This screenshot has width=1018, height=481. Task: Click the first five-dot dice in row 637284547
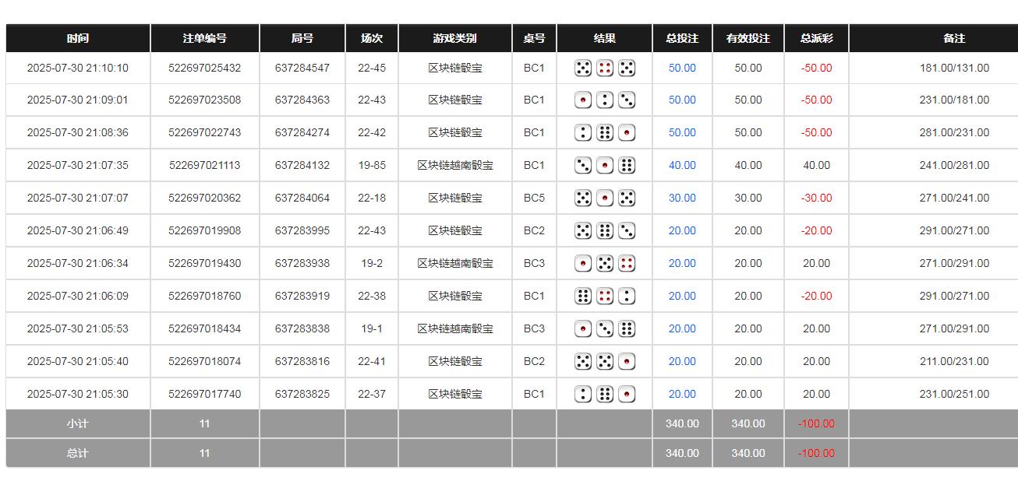pyautogui.click(x=581, y=68)
